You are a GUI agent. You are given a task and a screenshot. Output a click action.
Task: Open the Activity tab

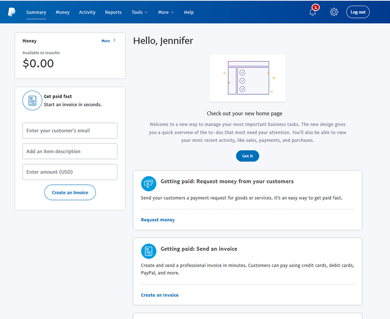[x=87, y=12]
